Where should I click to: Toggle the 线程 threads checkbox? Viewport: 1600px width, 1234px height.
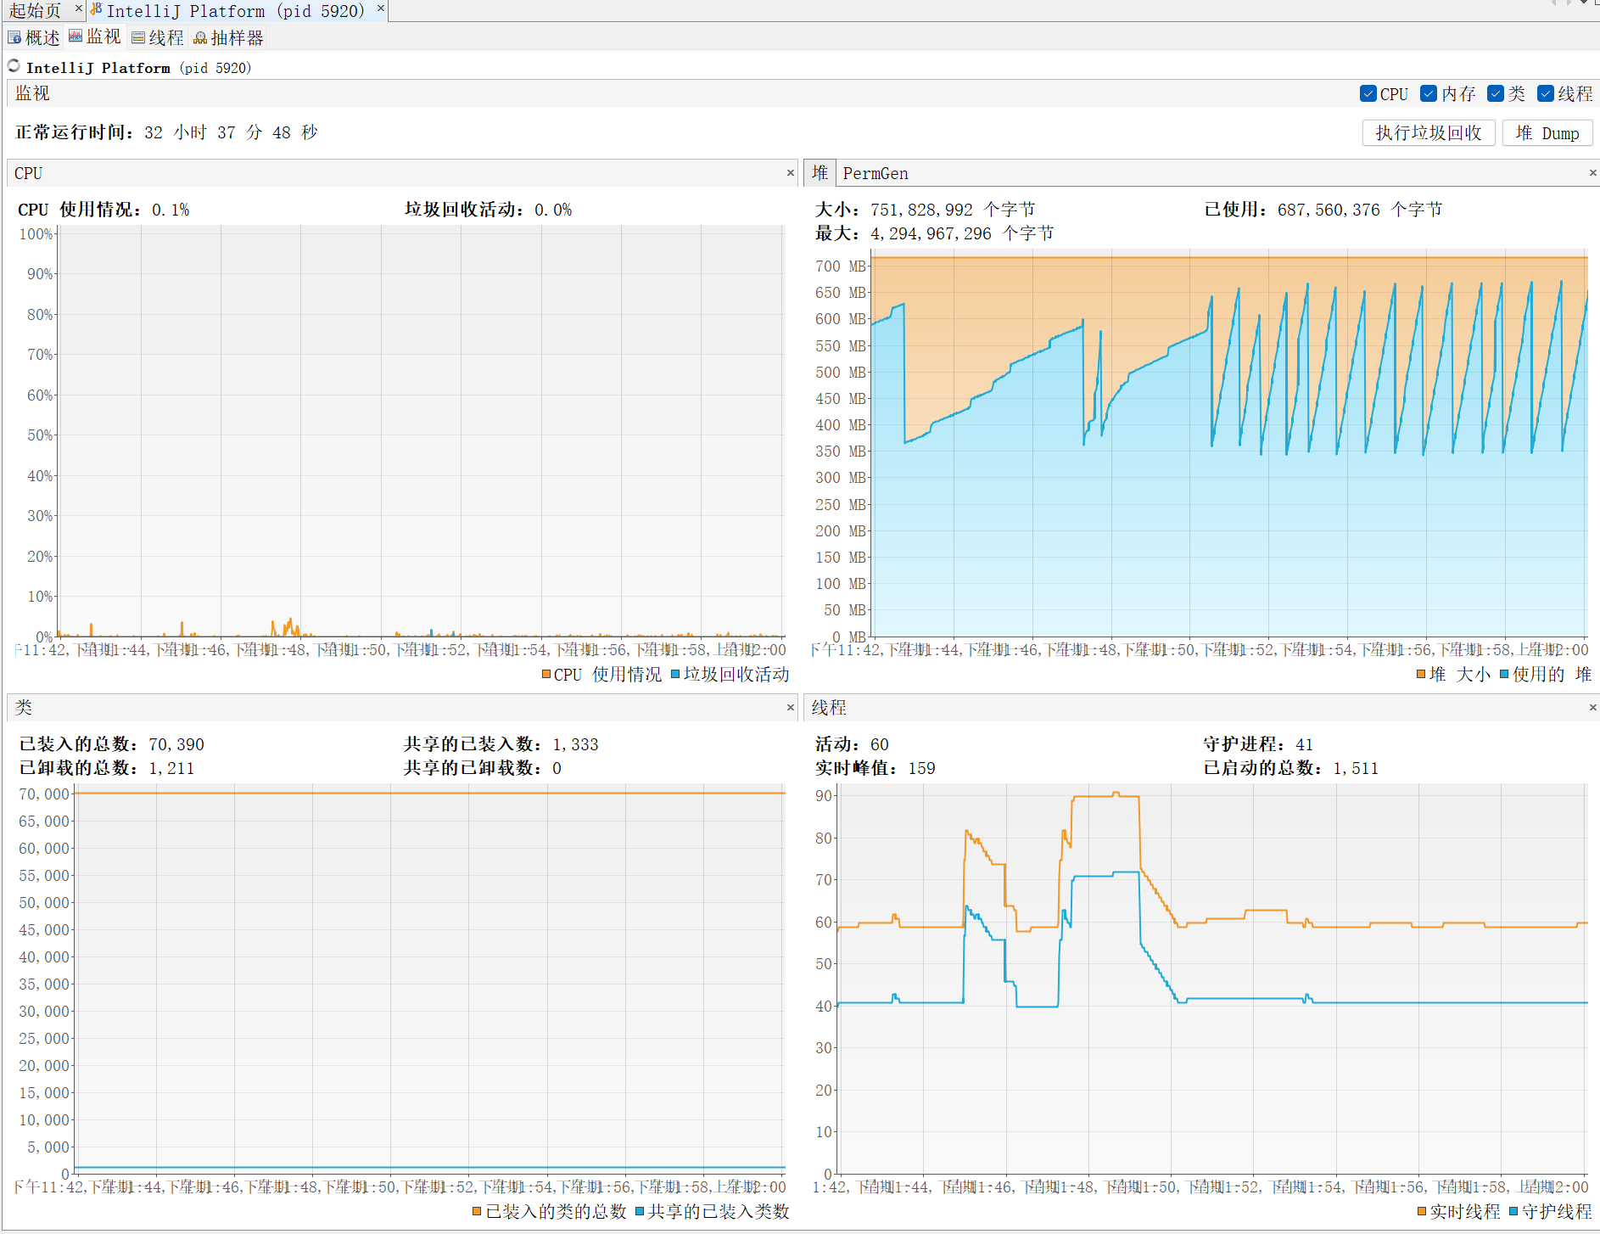[x=1546, y=93]
